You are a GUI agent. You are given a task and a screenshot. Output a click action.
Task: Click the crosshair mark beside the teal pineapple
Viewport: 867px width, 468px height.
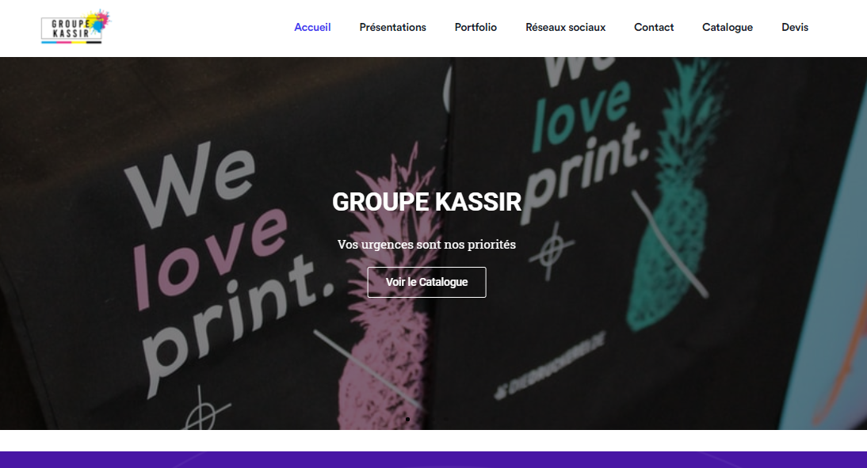pos(552,251)
